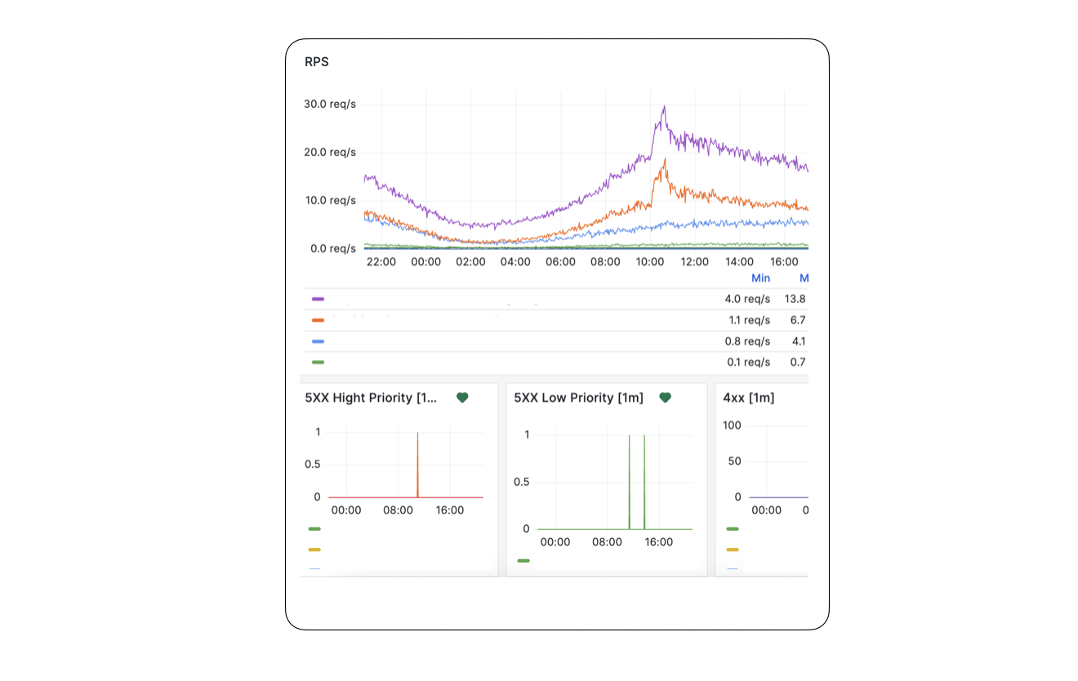Click orange series color swatch in RPS legend
1078x681 pixels.
[318, 321]
